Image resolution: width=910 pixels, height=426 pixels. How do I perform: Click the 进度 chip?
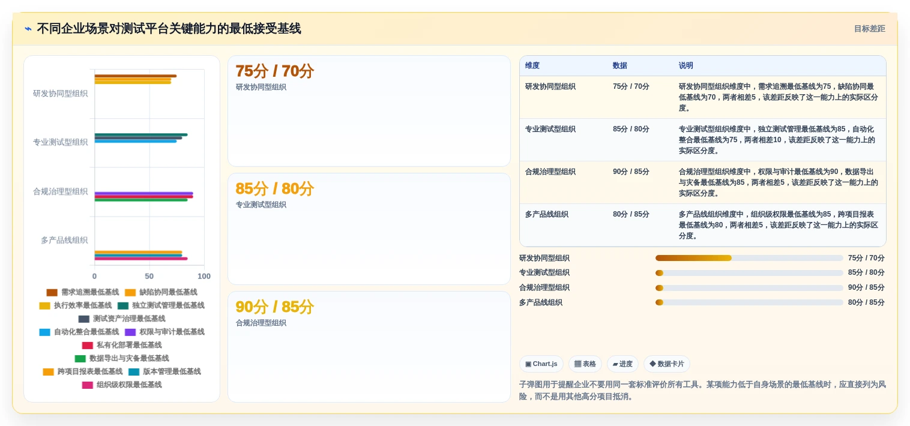(622, 364)
